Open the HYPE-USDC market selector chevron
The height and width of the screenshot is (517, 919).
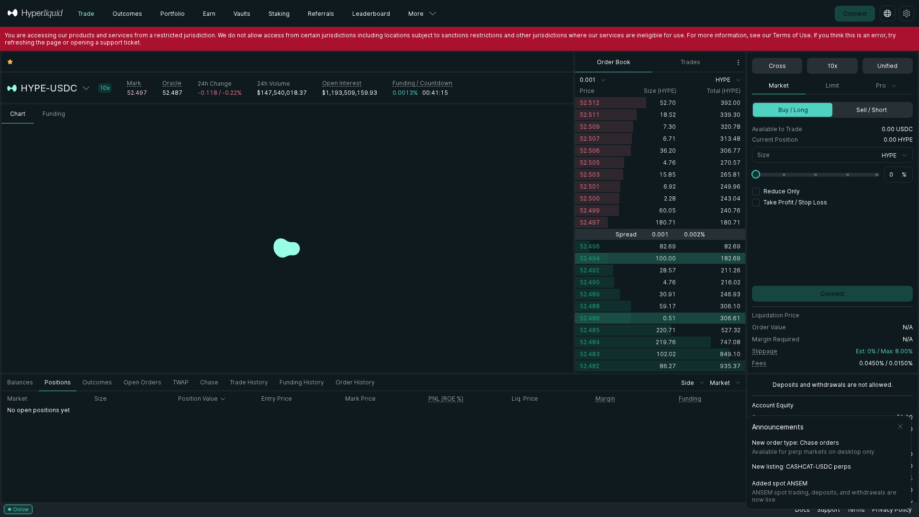(86, 88)
